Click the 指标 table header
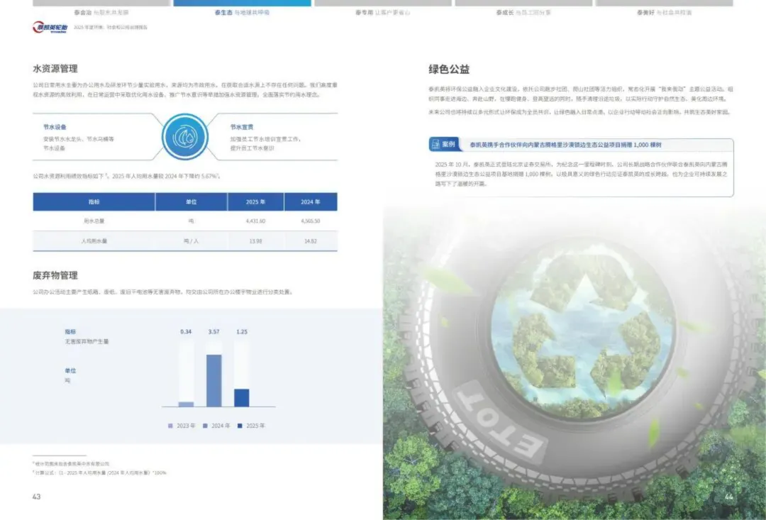Image resolution: width=766 pixels, height=520 pixels. click(x=94, y=202)
